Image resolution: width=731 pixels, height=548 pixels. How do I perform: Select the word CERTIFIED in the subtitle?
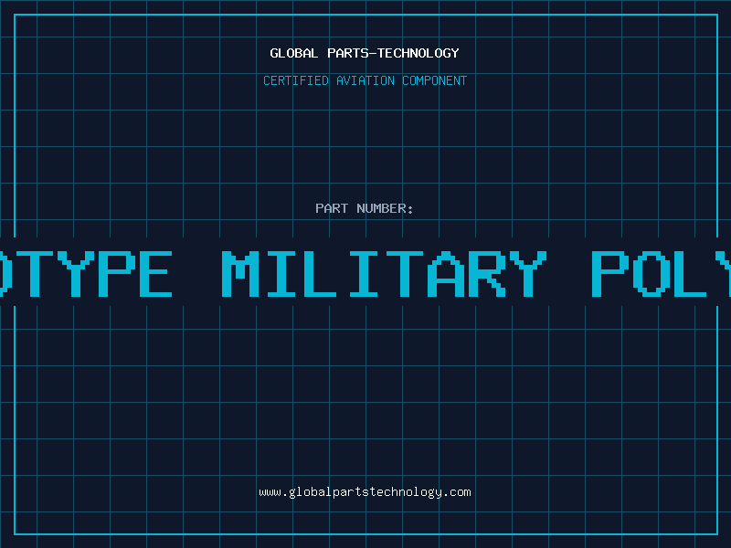(x=296, y=80)
